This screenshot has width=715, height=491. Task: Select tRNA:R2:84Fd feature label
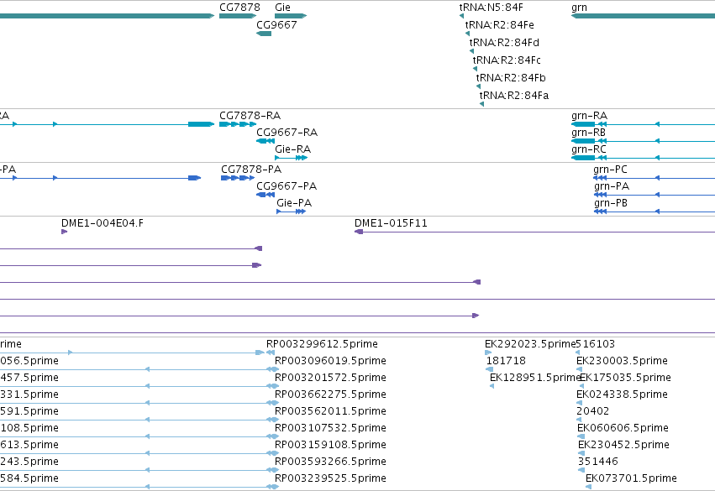[x=504, y=43]
